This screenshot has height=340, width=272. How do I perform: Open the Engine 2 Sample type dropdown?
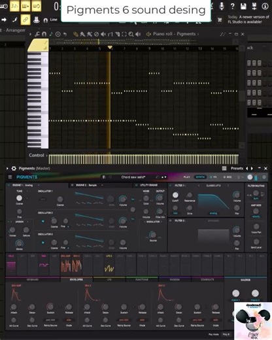click(102, 185)
